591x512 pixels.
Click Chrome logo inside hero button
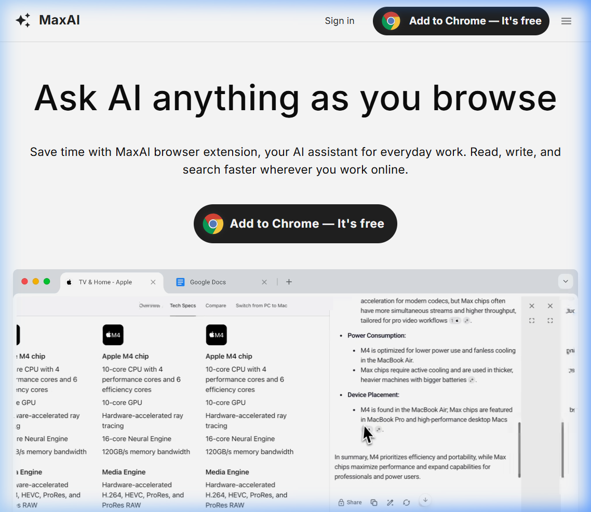[x=213, y=224]
